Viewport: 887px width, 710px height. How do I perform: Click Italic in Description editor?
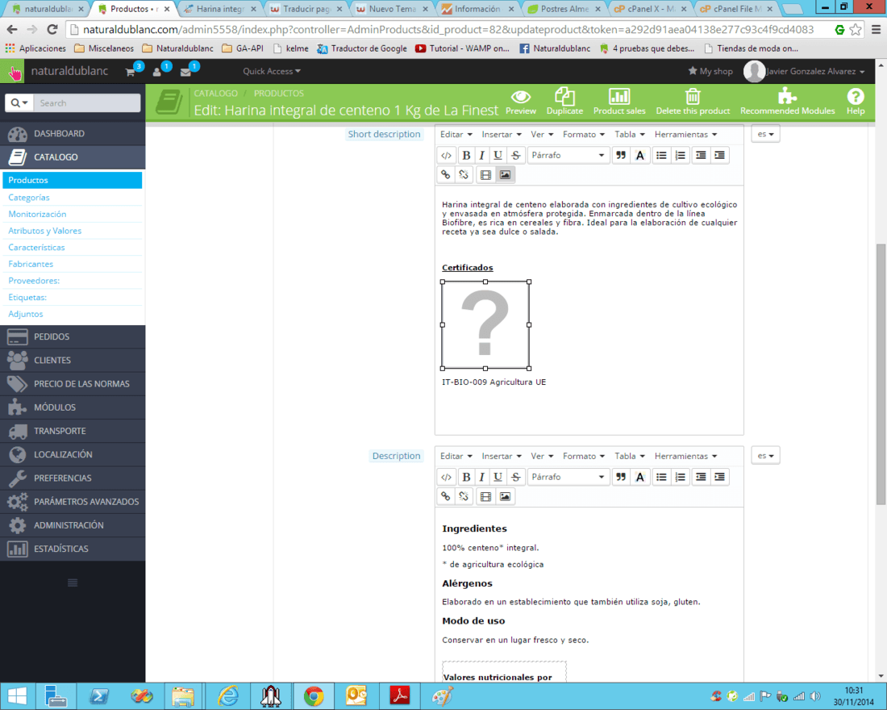pos(482,477)
